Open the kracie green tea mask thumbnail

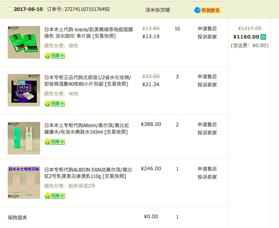24,42
